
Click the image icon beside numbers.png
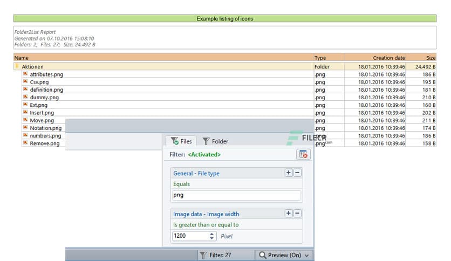click(x=25, y=135)
